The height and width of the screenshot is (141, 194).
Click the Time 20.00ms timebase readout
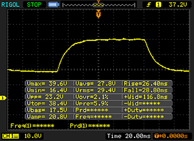point(129,136)
